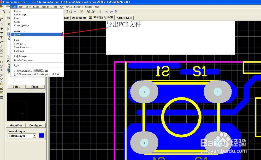This screenshot has height=160, width=261.
Task: Open the recent file 17.DDB
Action: click(37, 74)
